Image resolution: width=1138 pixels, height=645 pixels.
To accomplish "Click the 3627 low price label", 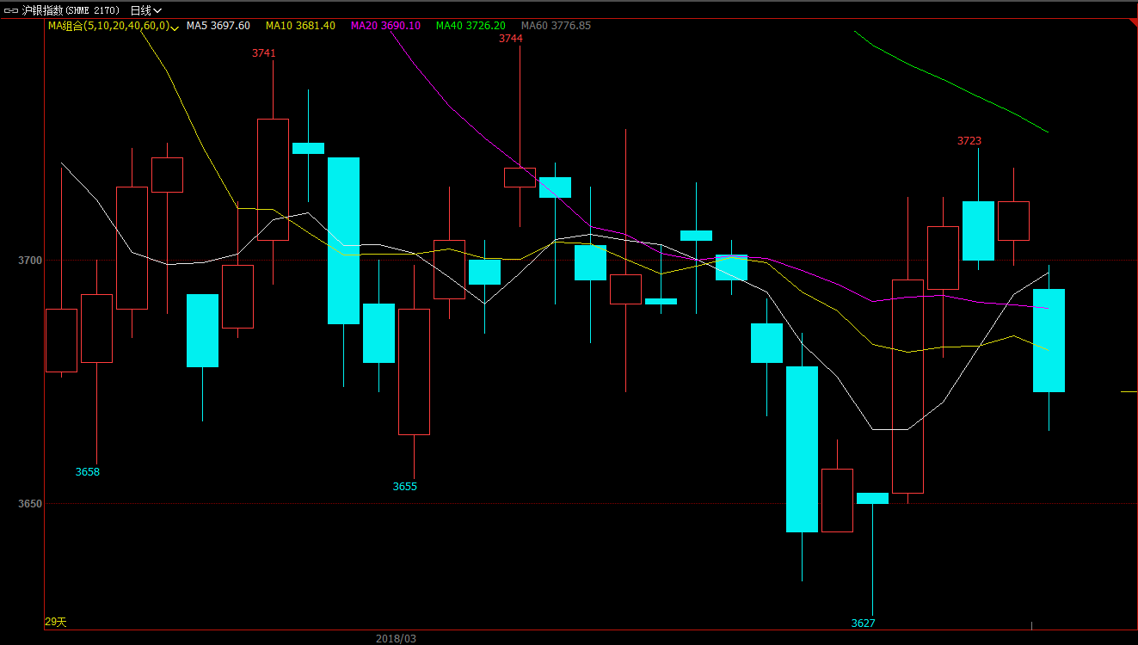I will point(864,623).
